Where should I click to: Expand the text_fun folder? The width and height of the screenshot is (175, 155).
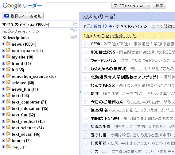(x=4, y=115)
